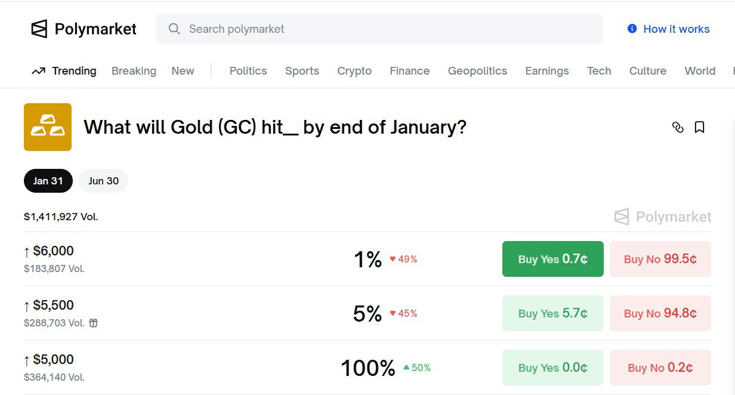Select the Jan 31 date pill

[x=48, y=181]
